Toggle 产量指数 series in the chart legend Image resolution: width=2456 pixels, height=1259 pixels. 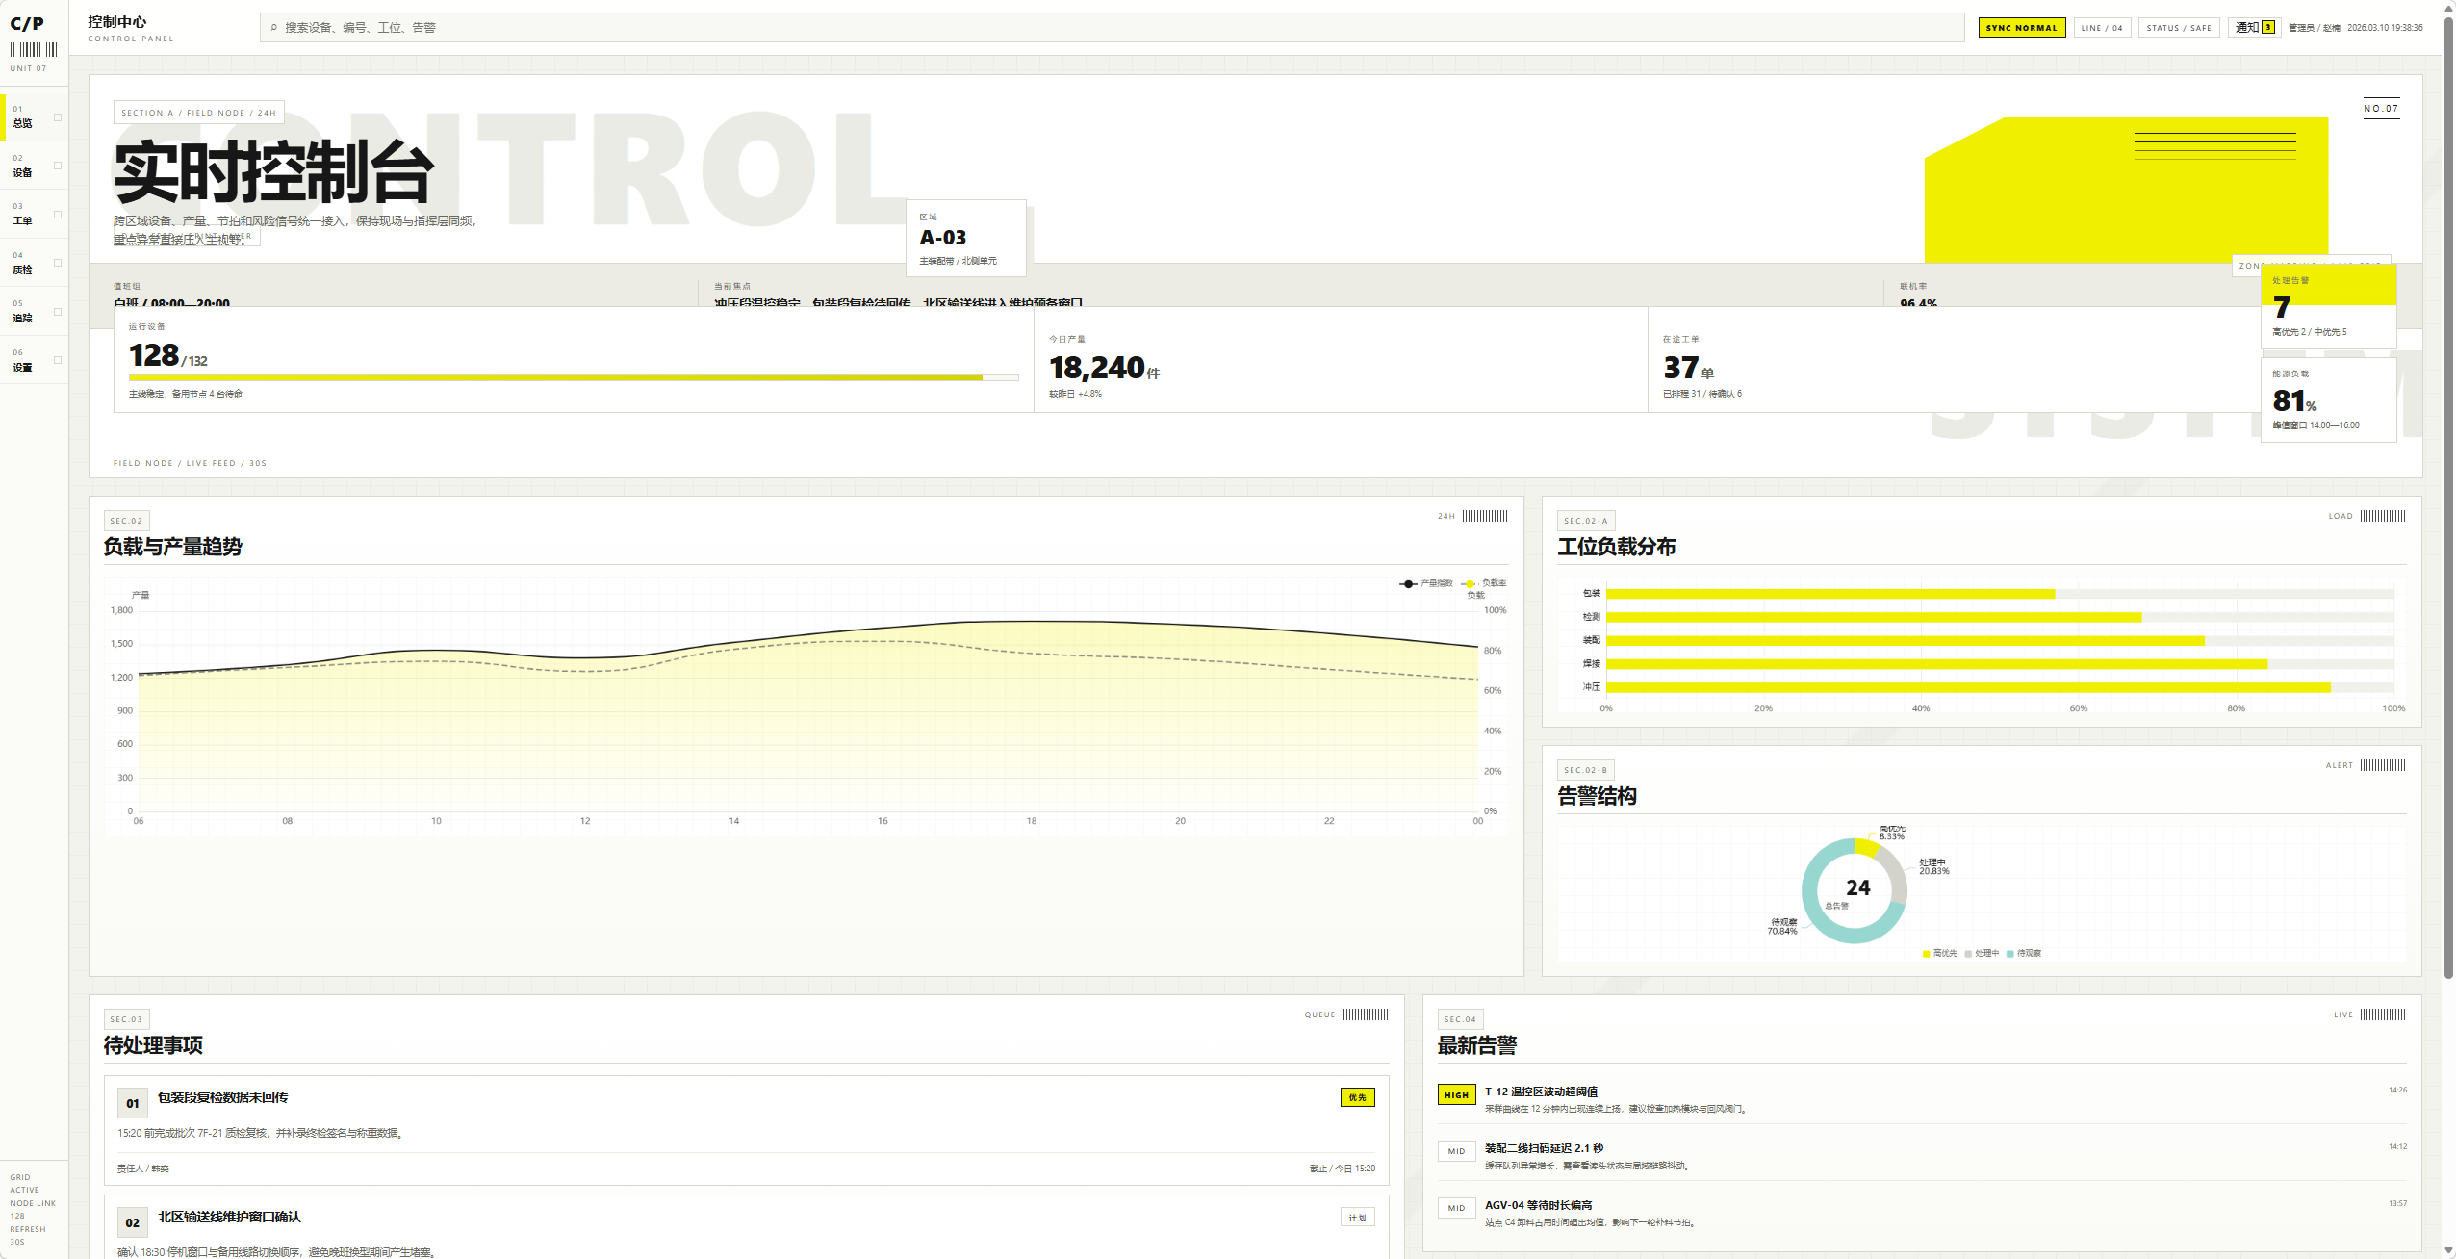click(1426, 583)
